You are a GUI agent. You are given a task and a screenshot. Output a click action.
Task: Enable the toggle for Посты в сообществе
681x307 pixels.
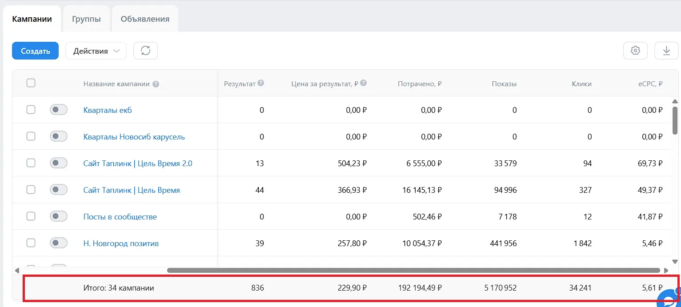(58, 216)
